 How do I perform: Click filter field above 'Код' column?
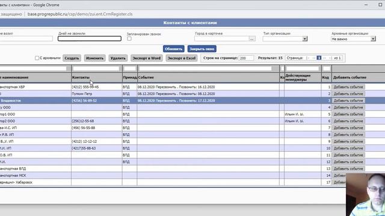326,68
